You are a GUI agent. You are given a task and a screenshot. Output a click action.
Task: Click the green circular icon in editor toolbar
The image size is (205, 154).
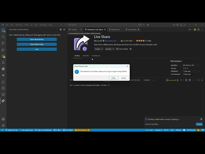[195, 30]
